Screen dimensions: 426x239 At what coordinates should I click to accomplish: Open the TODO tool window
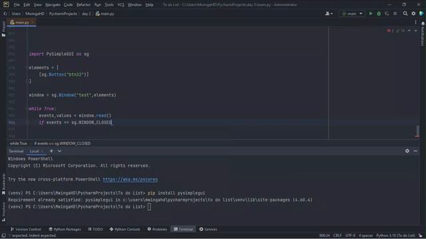pos(95,229)
